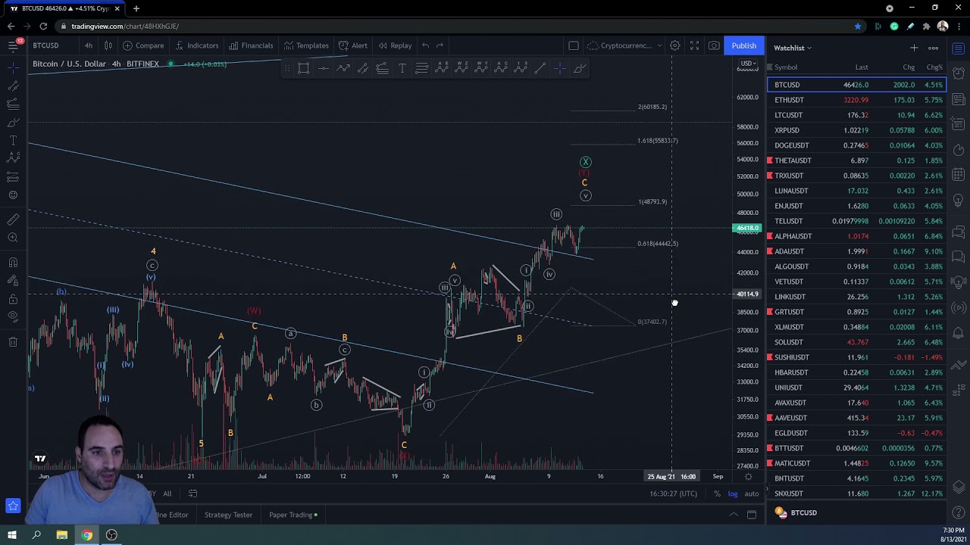Screen dimensions: 970x545
Task: Select the prediction and measurement tool in left sidebar
Action: pos(13,176)
